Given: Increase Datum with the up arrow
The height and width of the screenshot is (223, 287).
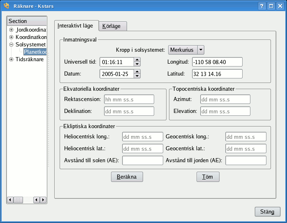Looking at the screenshot, I should pyautogui.click(x=137, y=71).
